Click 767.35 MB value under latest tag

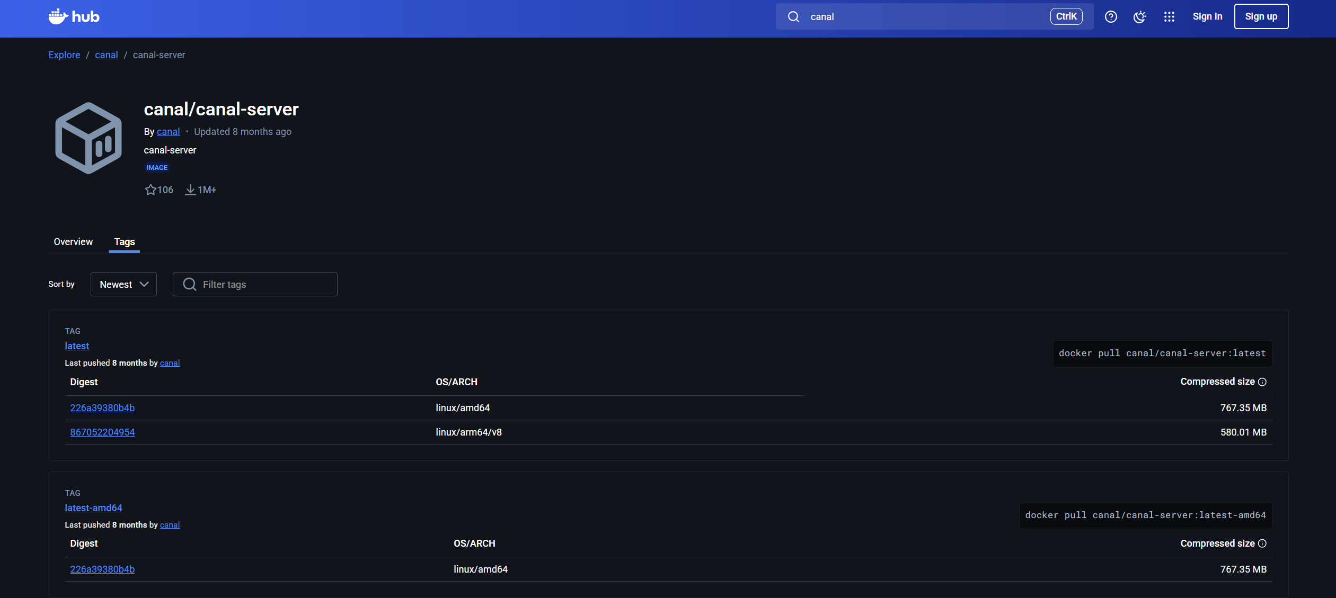coord(1243,408)
